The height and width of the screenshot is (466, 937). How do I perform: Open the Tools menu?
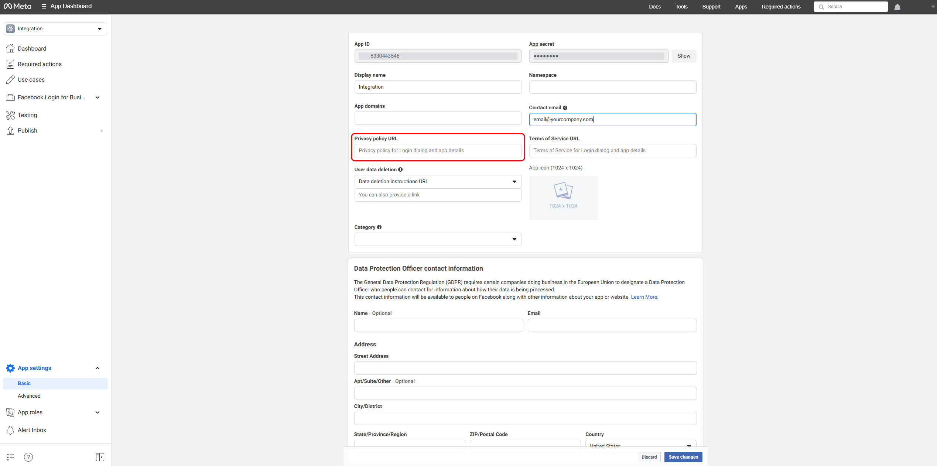681,7
